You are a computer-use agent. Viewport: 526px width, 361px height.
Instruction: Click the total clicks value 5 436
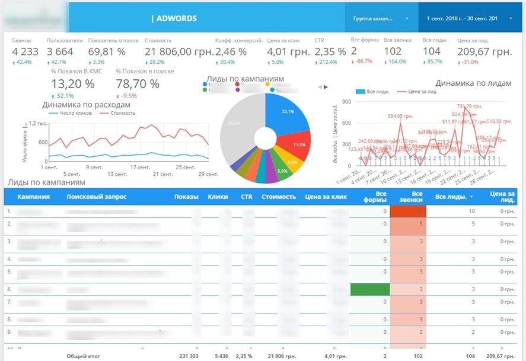221,356
